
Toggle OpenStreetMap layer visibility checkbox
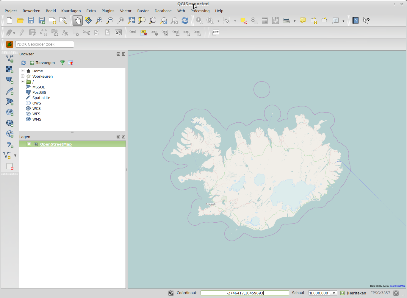(x=29, y=144)
